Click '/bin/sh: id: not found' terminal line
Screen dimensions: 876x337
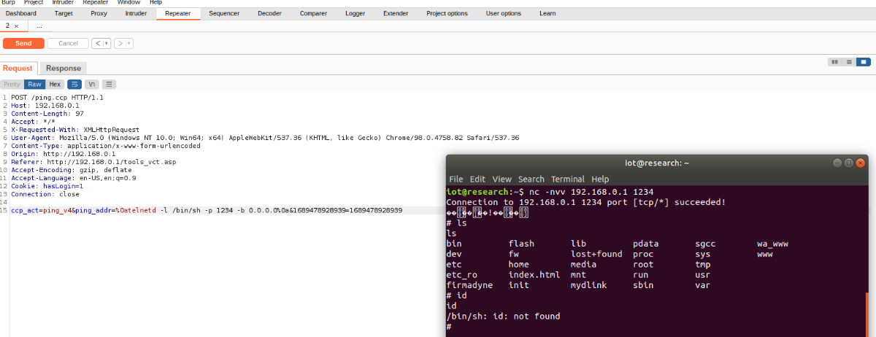pos(503,317)
